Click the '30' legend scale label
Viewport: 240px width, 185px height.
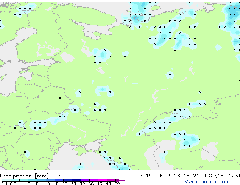[83, 183]
